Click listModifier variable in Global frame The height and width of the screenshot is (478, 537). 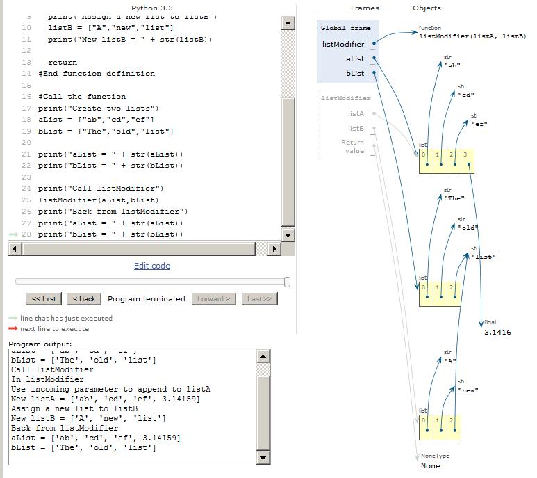pos(342,45)
